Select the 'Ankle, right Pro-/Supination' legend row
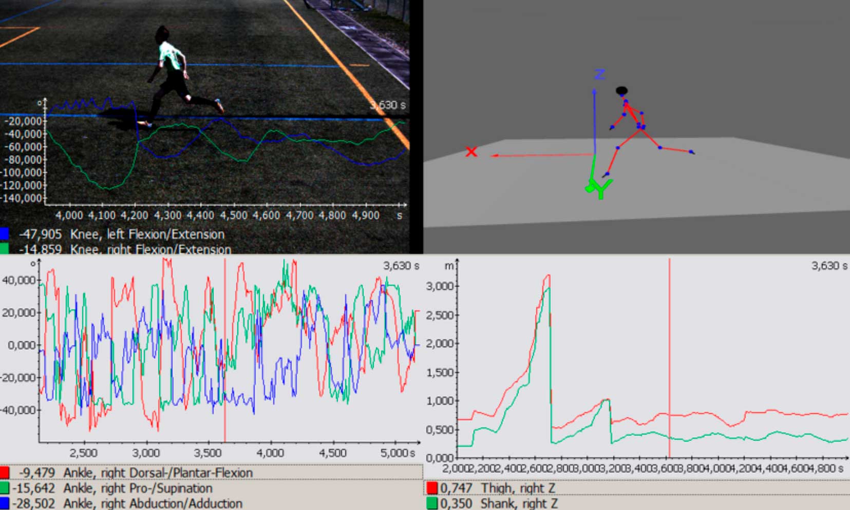This screenshot has height=510, width=850. (137, 488)
